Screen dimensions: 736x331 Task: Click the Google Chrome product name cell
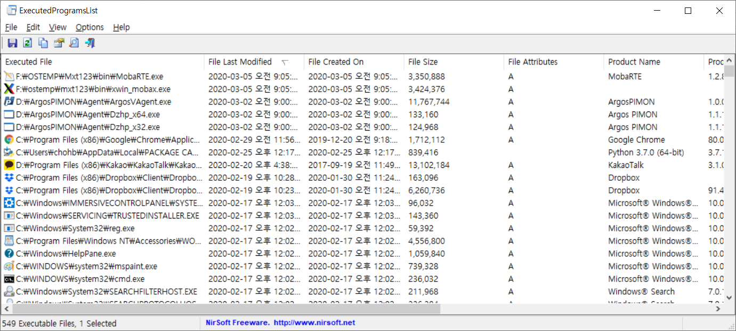coord(636,140)
